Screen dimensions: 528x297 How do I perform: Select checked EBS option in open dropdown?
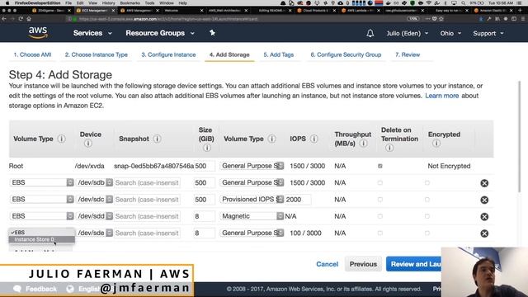click(42, 233)
